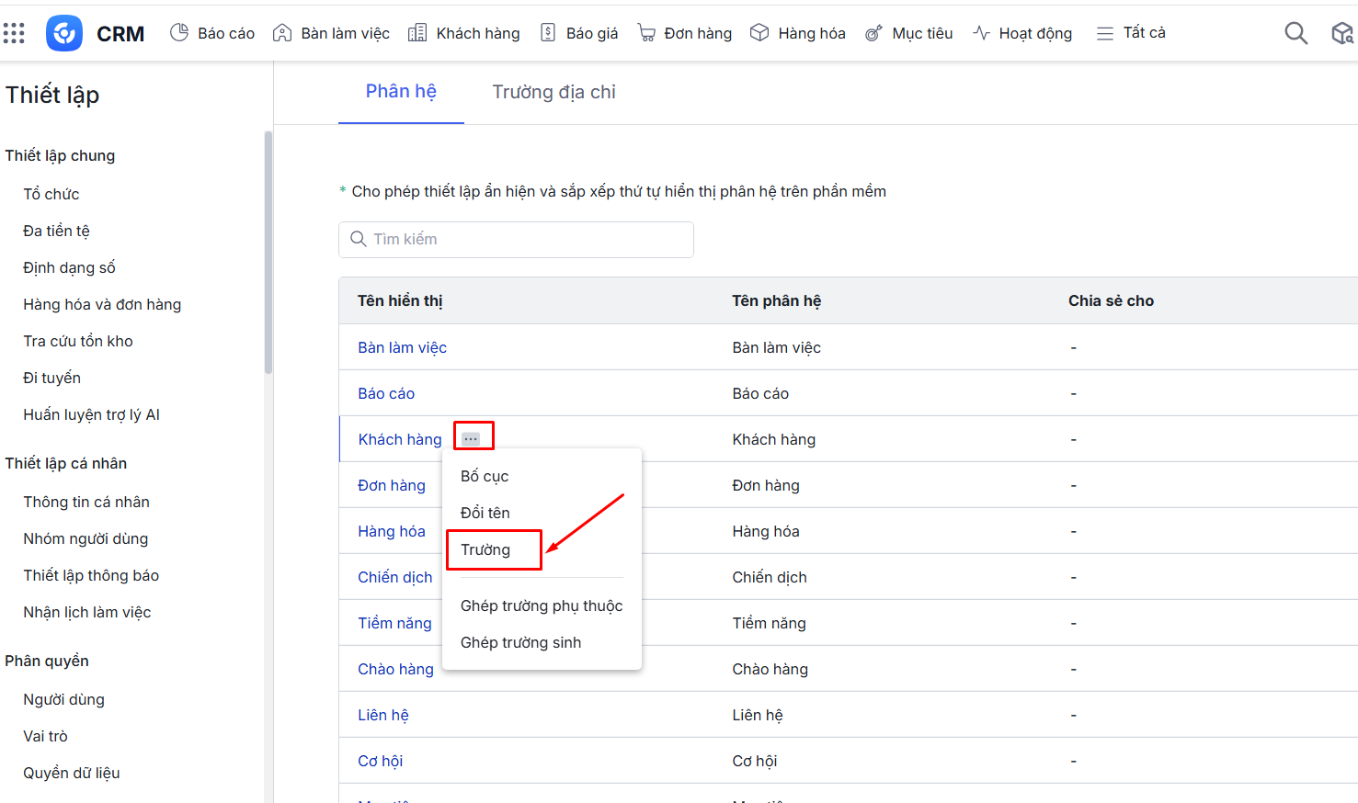Click the Báo cáo pie chart icon
The height and width of the screenshot is (803, 1358).
179,33
